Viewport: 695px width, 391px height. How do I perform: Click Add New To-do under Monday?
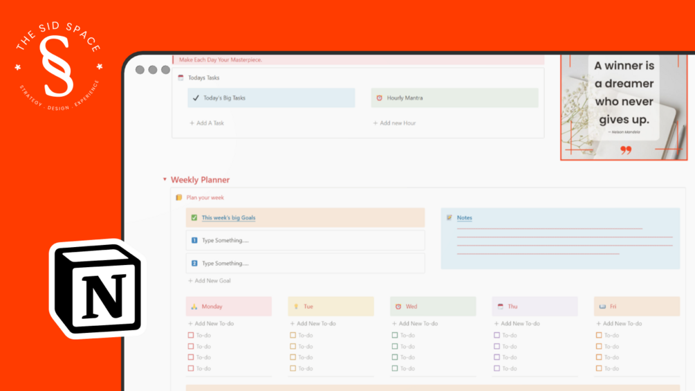[x=210, y=324]
